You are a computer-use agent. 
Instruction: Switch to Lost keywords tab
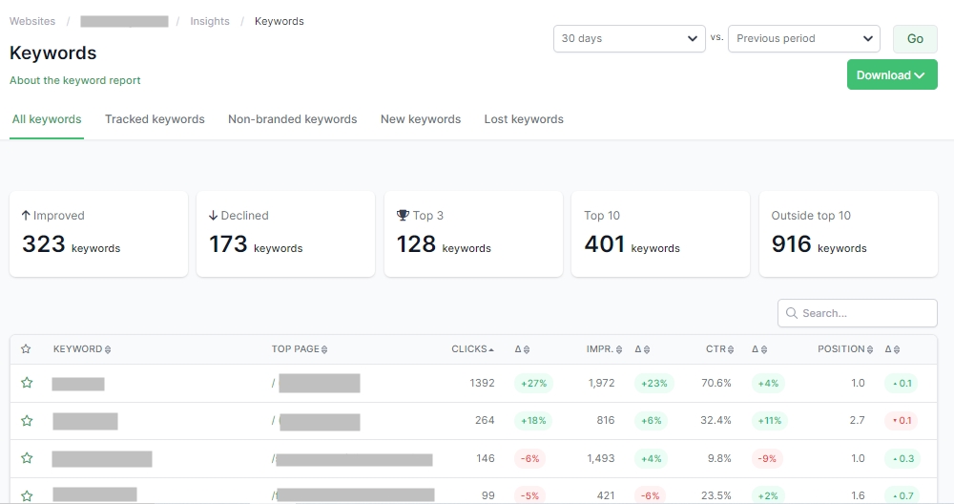[x=524, y=119]
